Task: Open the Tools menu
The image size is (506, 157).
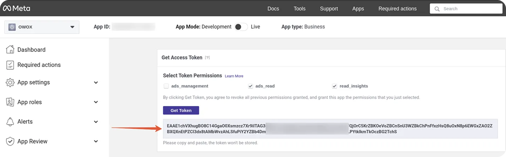Action: point(300,9)
